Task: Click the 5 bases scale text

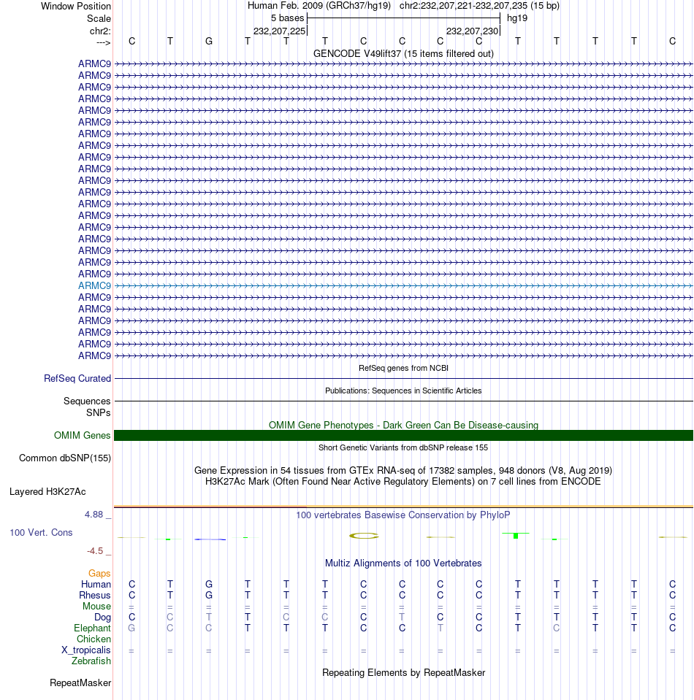Action: click(x=287, y=18)
